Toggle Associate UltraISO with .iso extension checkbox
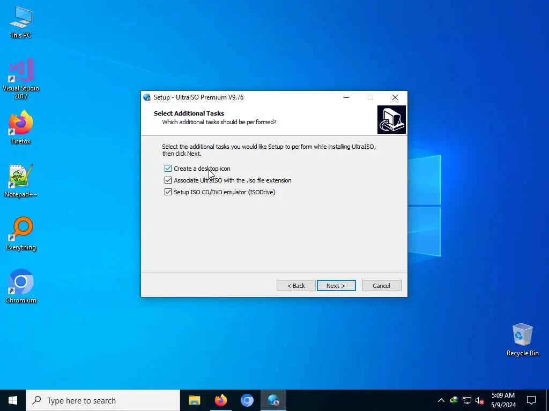The image size is (549, 411). coord(168,180)
